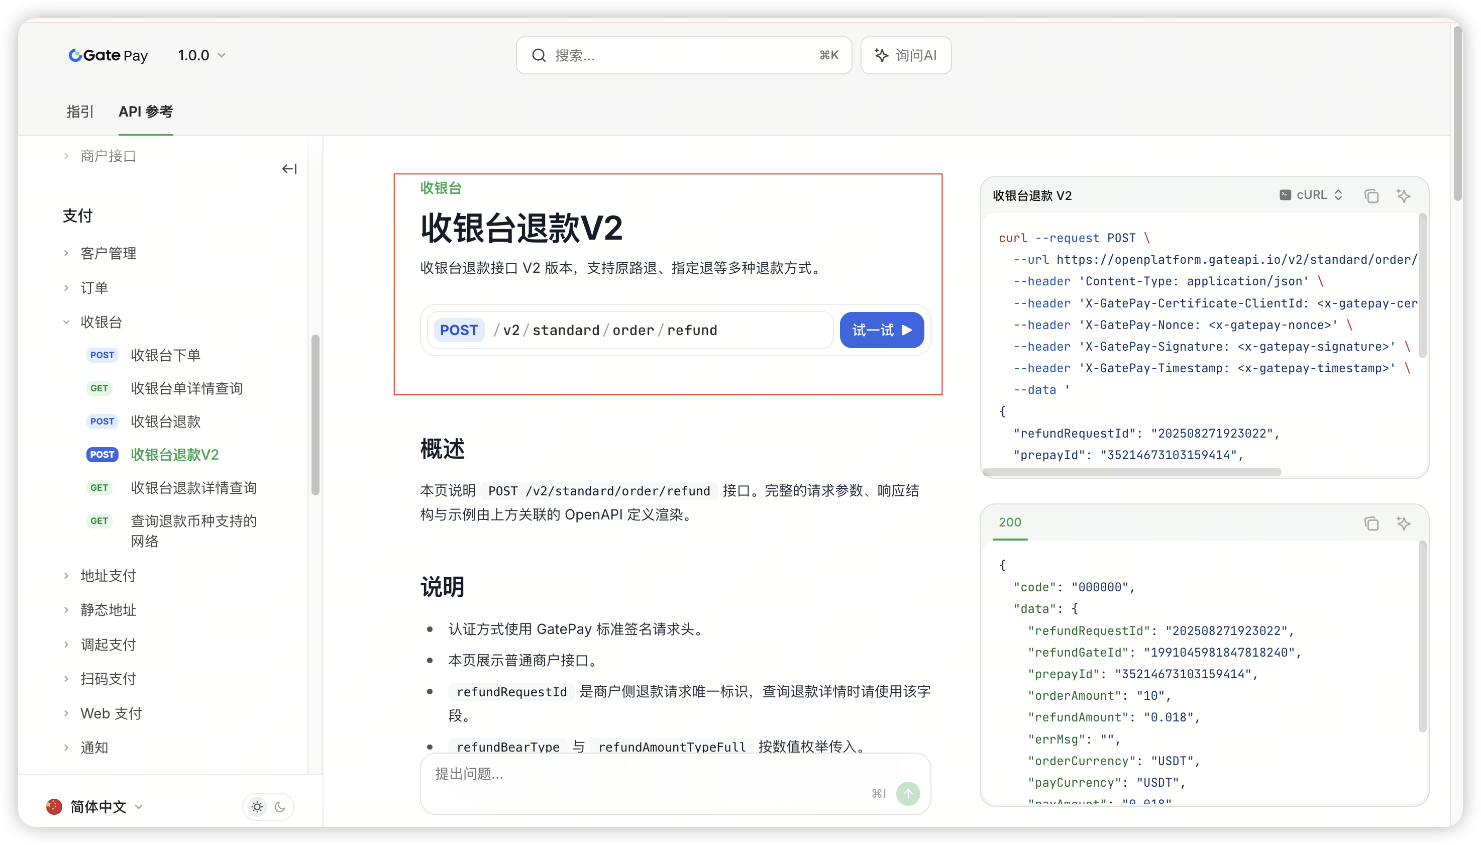The height and width of the screenshot is (845, 1481).
Task: Select 收银台退款V2 in the sidebar
Action: 175,455
